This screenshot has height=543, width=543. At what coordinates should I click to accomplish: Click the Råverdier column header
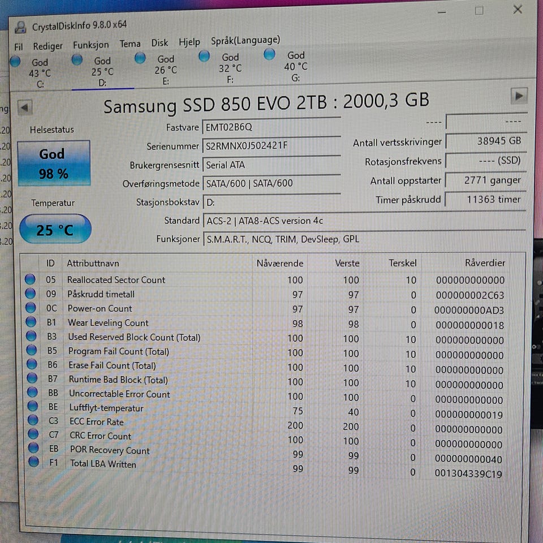click(x=485, y=263)
